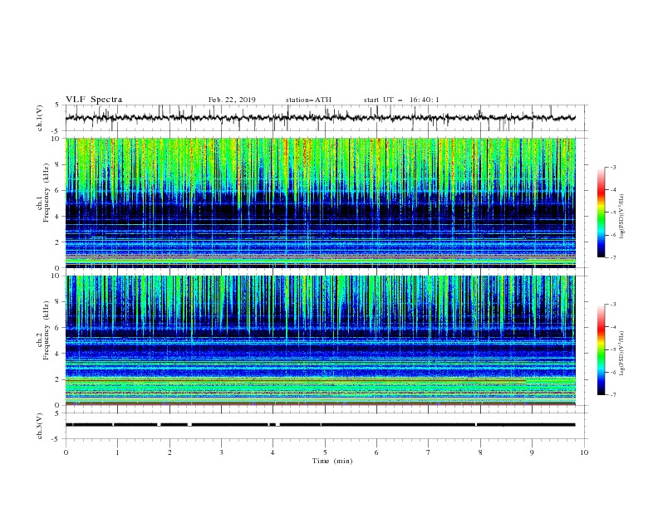
Task: Click the "station=ATH" header label
Action: 308,100
